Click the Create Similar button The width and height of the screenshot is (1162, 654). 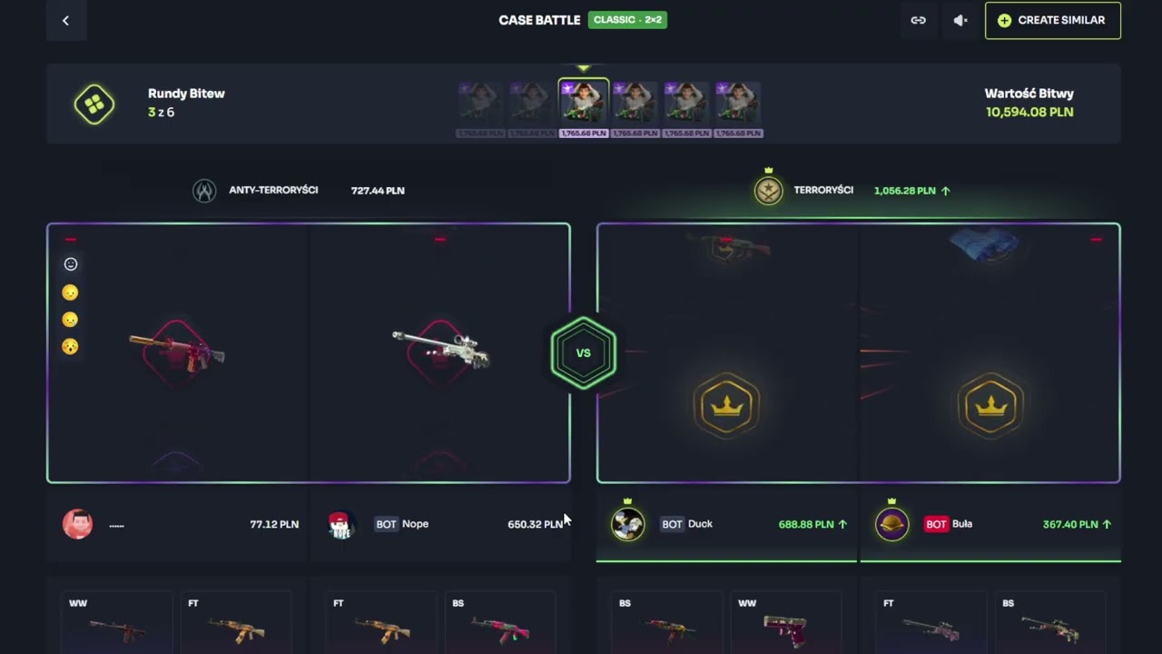click(1052, 20)
